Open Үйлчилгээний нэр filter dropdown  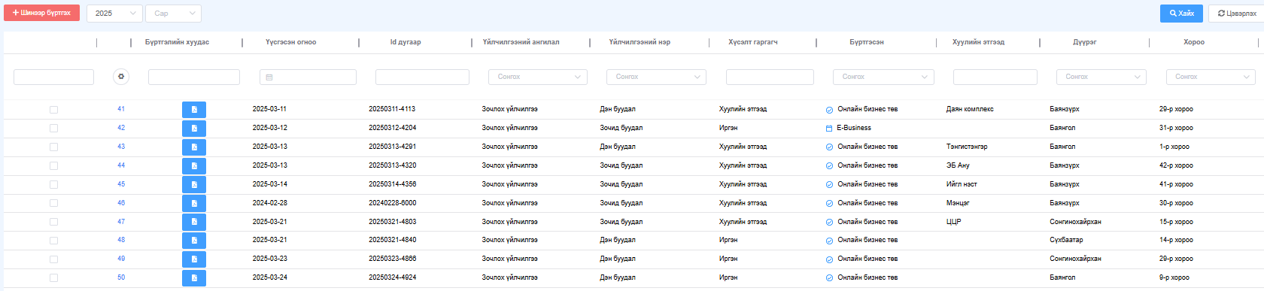click(x=656, y=77)
